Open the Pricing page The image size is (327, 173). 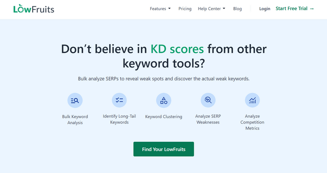pyautogui.click(x=185, y=9)
